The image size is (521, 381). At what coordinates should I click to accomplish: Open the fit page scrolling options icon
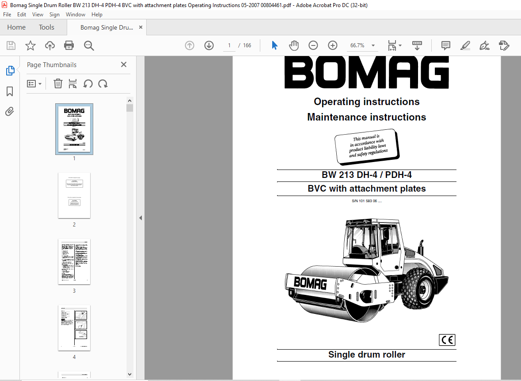(392, 45)
